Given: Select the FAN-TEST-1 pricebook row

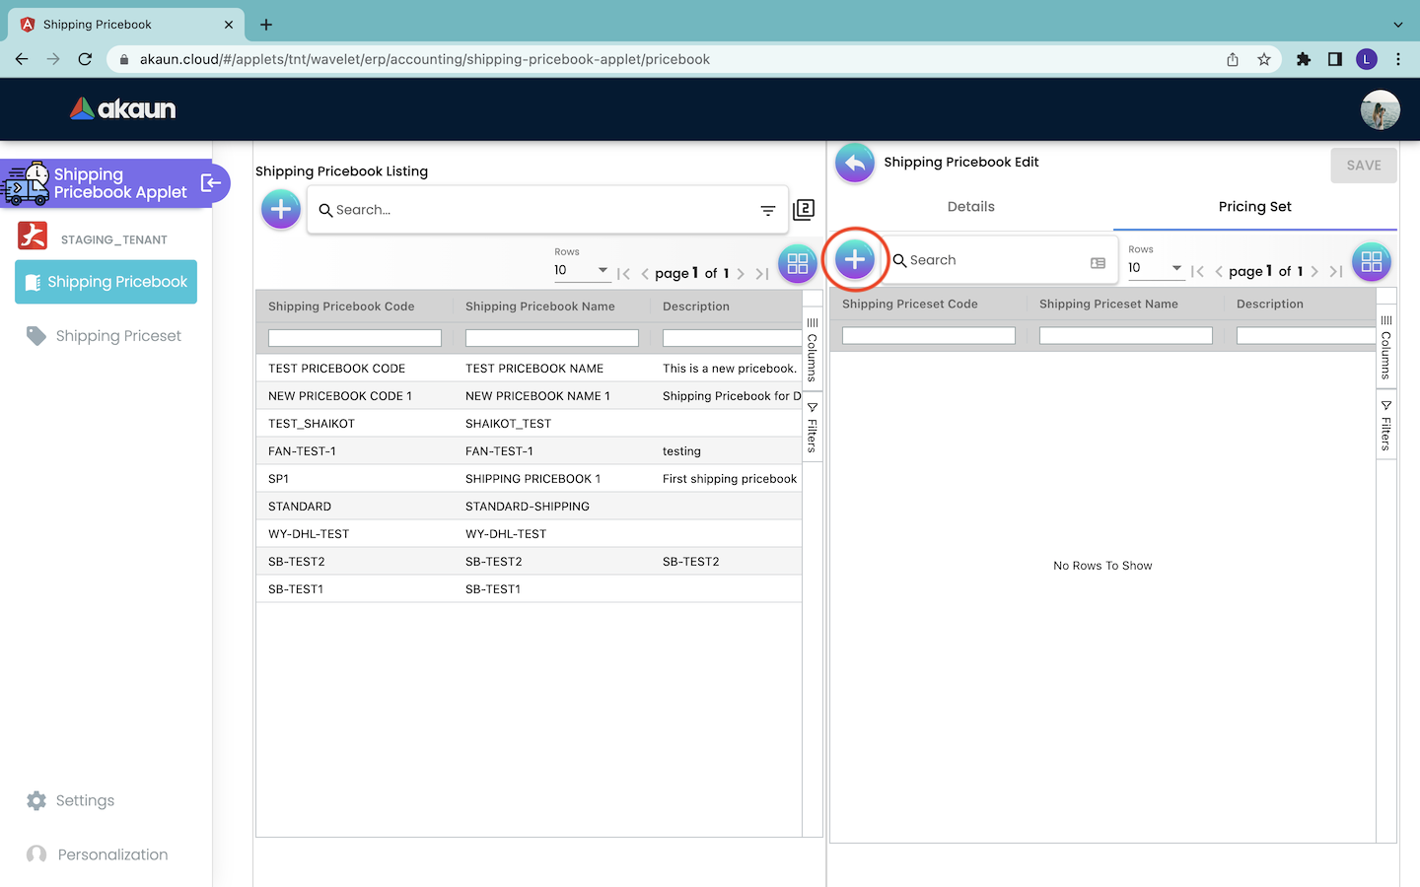Looking at the screenshot, I should pyautogui.click(x=302, y=451).
